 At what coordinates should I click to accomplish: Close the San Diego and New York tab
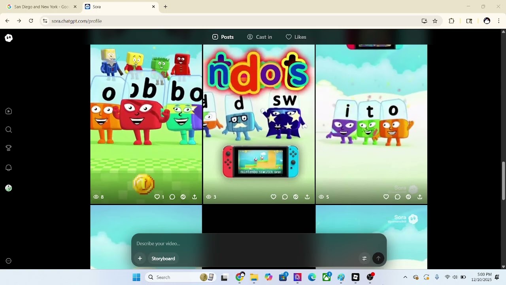[x=75, y=7]
